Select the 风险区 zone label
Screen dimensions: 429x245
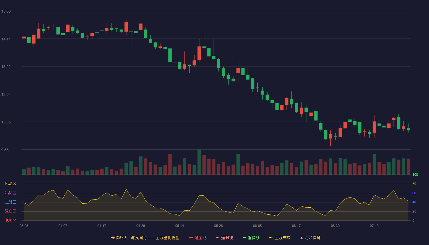click(10, 184)
